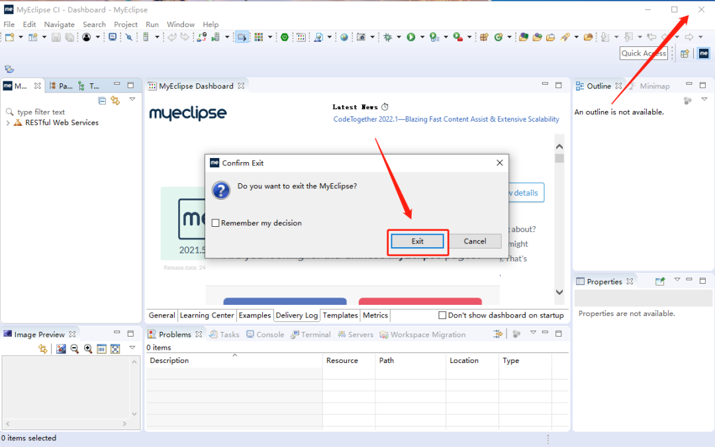Click the Cancel button in the dialog
715x447 pixels.
pyautogui.click(x=475, y=241)
